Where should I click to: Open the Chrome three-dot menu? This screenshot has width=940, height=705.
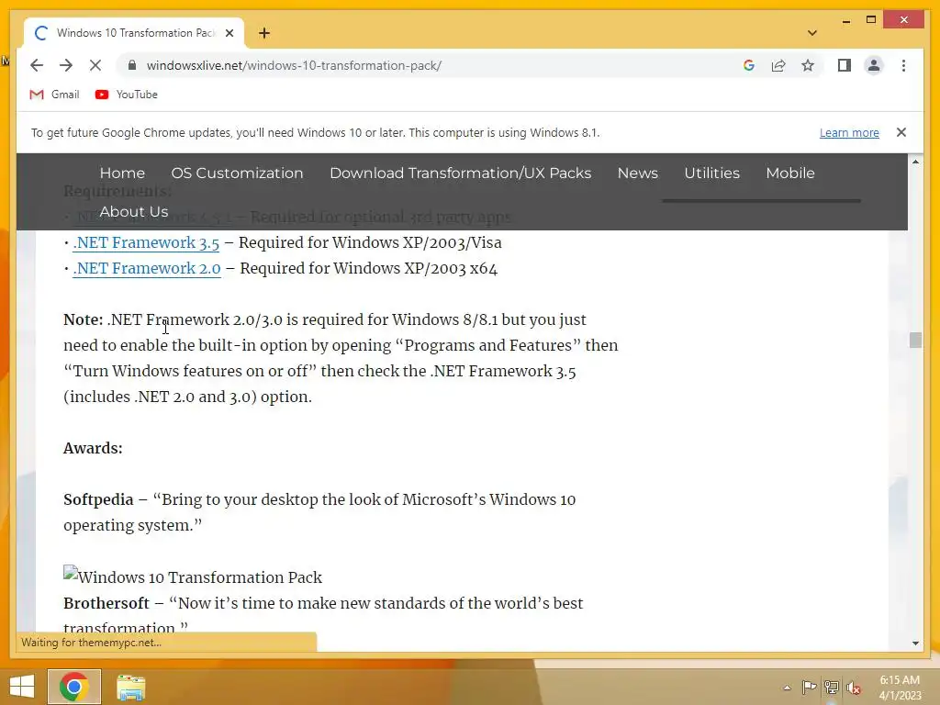coord(903,65)
